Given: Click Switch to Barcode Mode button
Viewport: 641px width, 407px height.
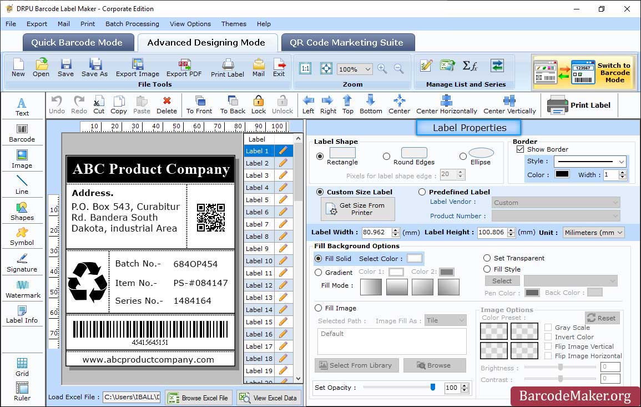Looking at the screenshot, I should pos(584,72).
